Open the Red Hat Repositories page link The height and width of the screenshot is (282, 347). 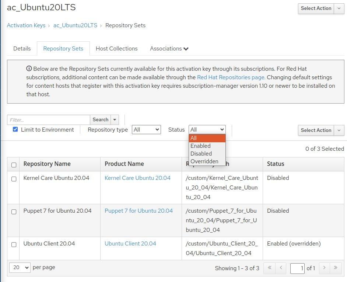[x=231, y=77]
